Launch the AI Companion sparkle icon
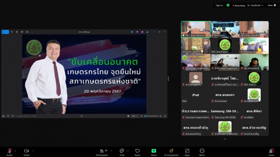The image size is (280, 157). [171, 151]
